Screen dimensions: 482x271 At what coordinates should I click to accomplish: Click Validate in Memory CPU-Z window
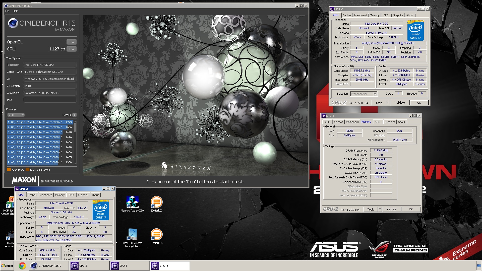coord(392,209)
